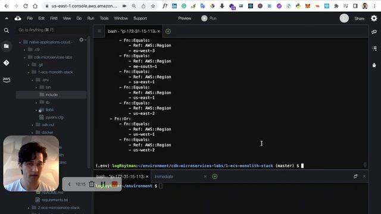The height and width of the screenshot is (214, 381).
Task: Open the Edit menu
Action: point(41,18)
